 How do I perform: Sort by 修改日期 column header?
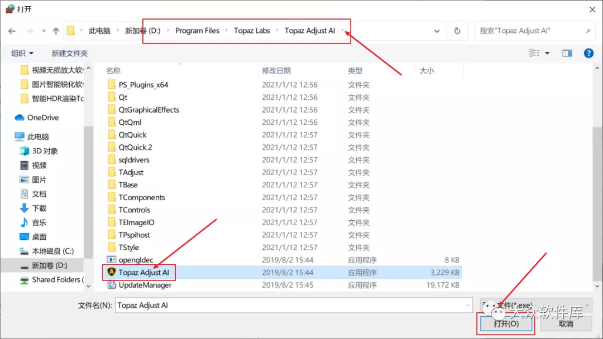coord(276,71)
